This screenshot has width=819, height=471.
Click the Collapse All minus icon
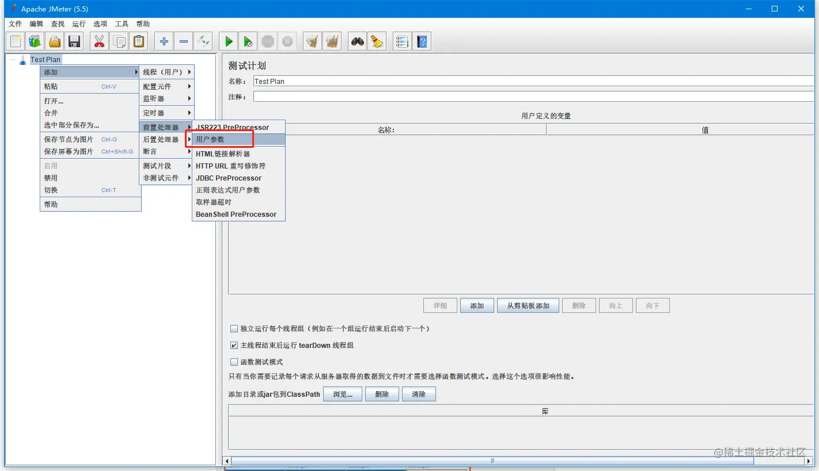coord(184,41)
